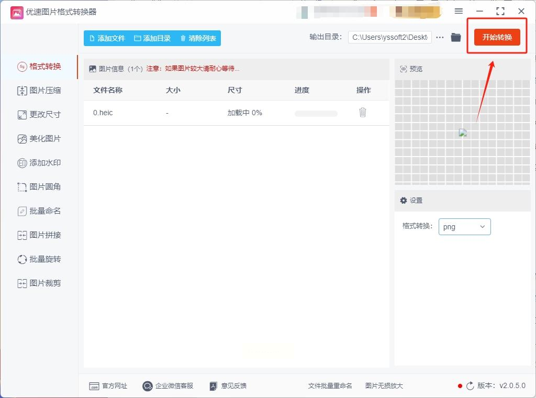Open the feedback (意见反馈) link
The width and height of the screenshot is (536, 398).
point(228,385)
